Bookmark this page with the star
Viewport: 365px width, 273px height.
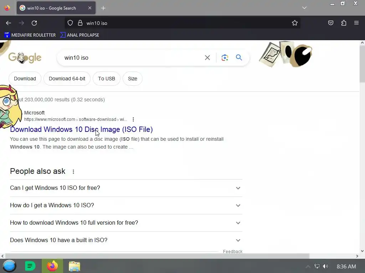pos(295,23)
